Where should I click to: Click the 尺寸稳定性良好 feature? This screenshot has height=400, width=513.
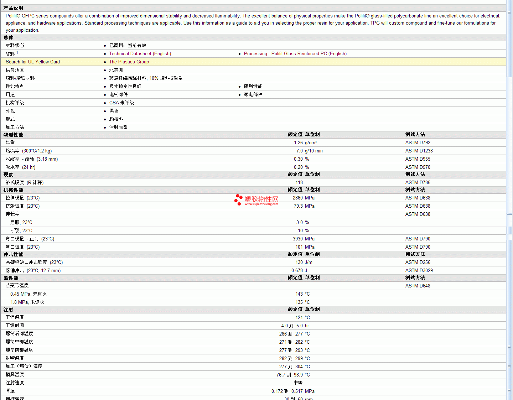pyautogui.click(x=125, y=86)
